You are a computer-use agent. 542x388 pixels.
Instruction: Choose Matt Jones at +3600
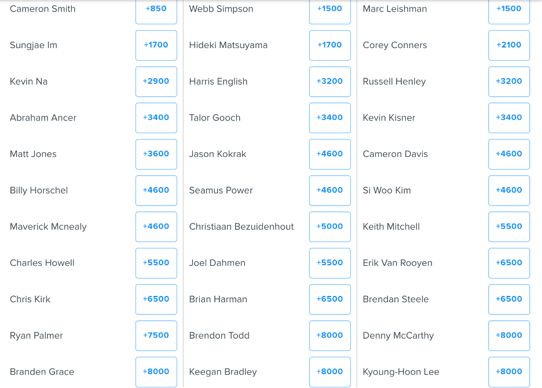click(156, 154)
